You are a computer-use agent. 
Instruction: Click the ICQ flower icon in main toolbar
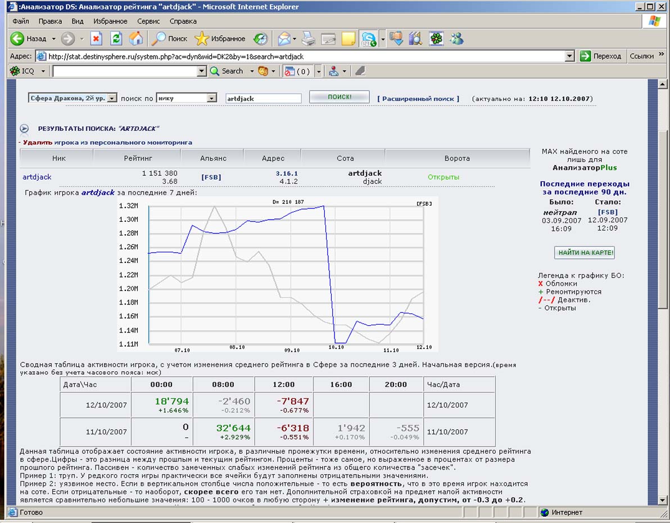pyautogui.click(x=436, y=39)
